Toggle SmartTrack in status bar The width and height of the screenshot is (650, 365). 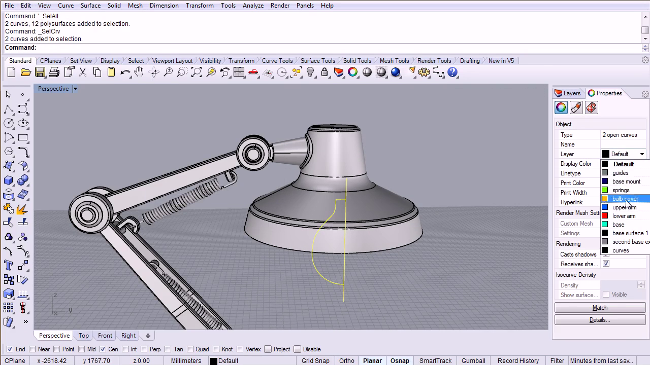coord(435,361)
